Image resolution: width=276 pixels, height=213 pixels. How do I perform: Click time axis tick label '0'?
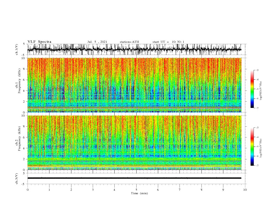tap(28, 190)
